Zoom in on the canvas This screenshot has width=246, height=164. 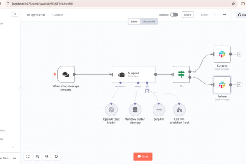[37, 157]
